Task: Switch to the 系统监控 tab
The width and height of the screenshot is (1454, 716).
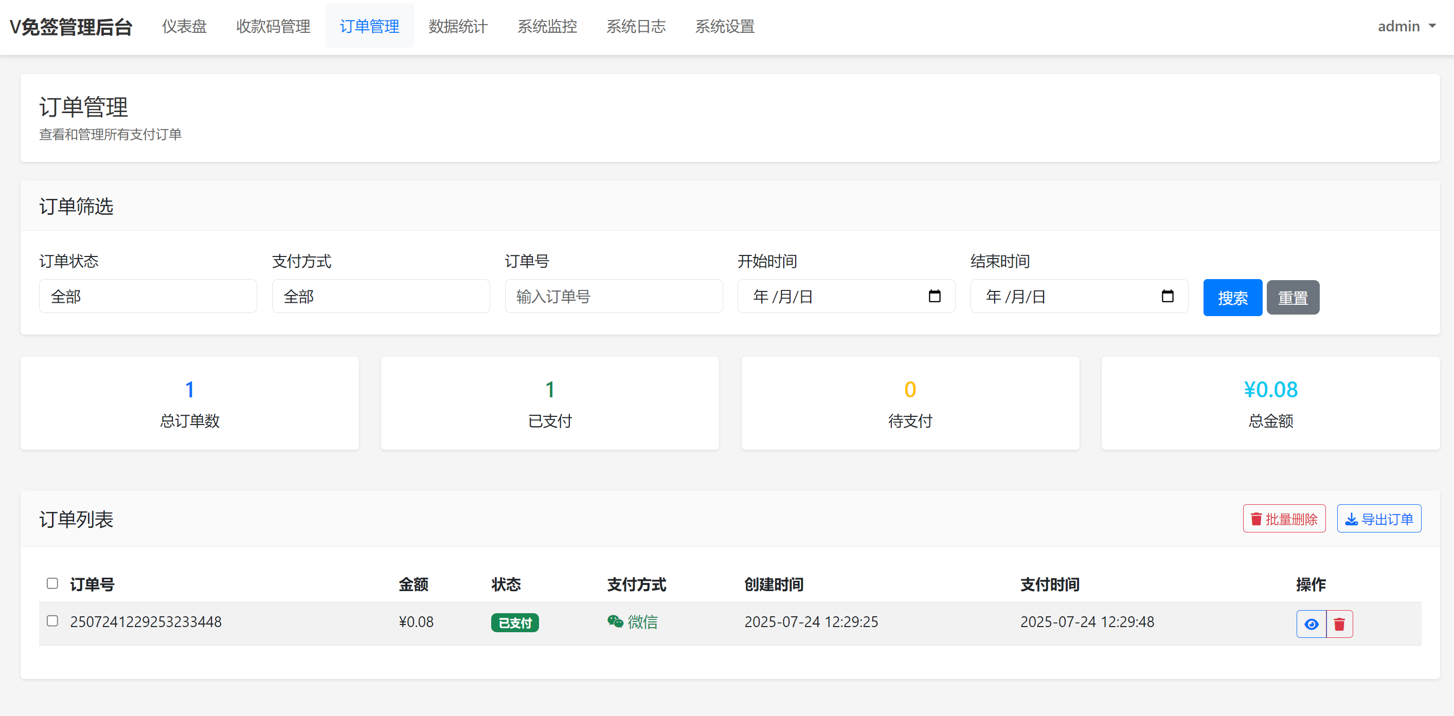Action: (x=546, y=26)
